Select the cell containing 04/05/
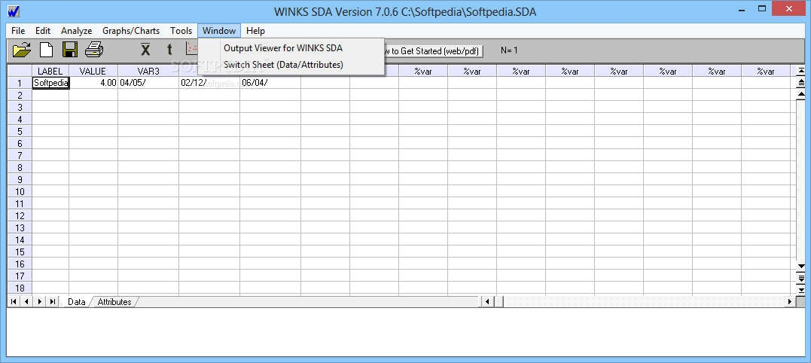811x363 pixels. pyautogui.click(x=148, y=83)
